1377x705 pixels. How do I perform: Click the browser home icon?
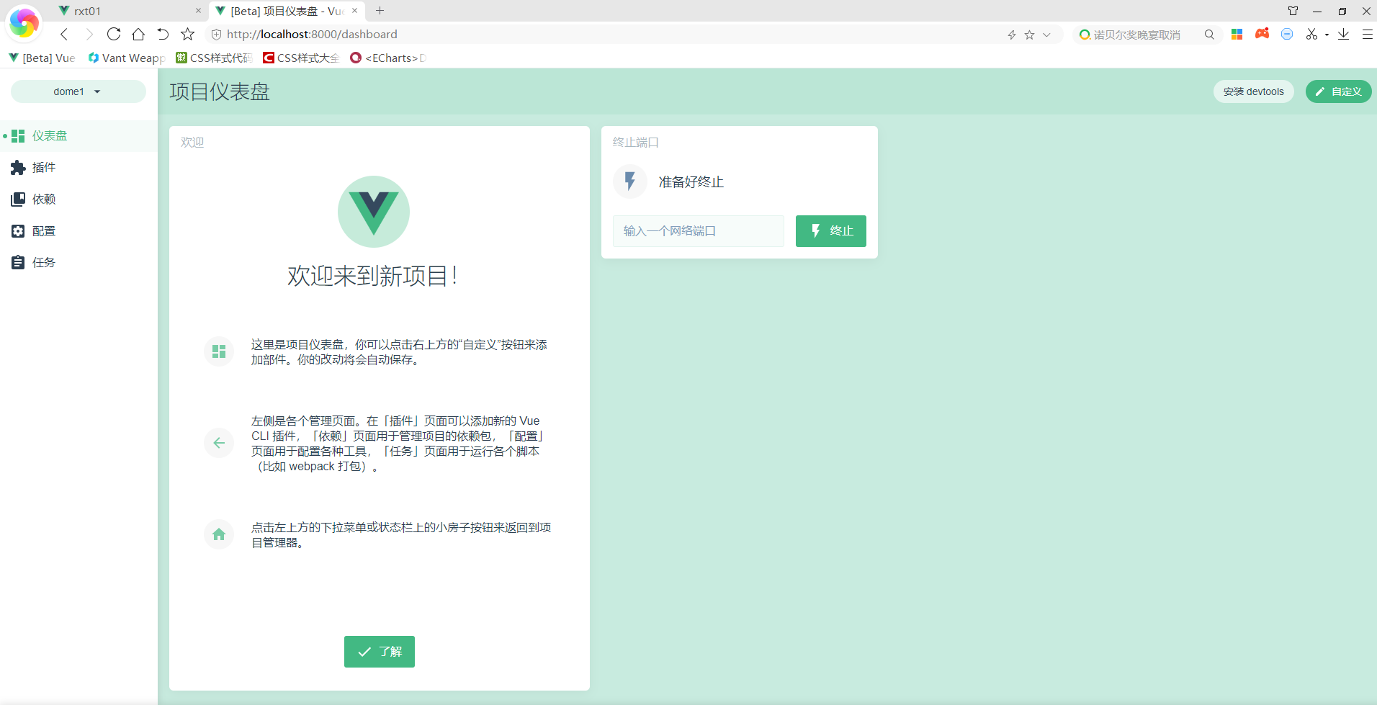138,34
